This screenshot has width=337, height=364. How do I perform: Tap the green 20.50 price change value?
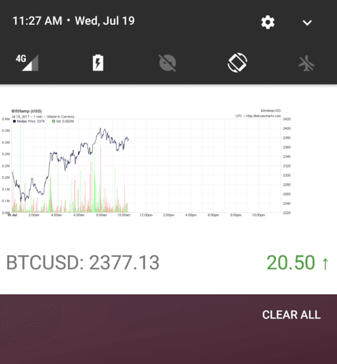(x=291, y=263)
